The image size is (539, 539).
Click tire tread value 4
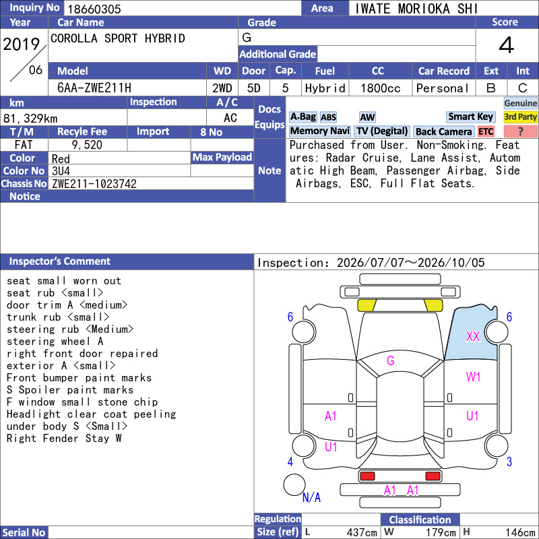pyautogui.click(x=290, y=462)
